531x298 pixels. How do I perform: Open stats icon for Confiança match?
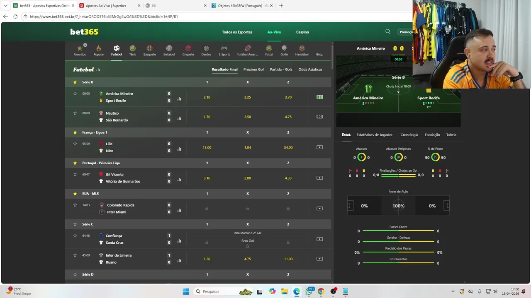tap(179, 241)
